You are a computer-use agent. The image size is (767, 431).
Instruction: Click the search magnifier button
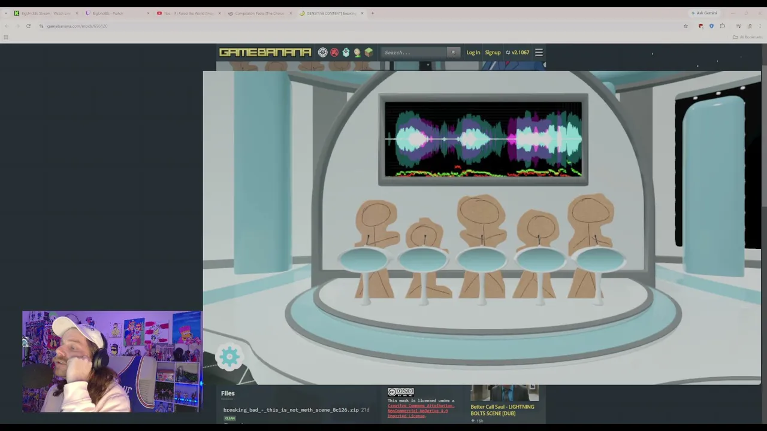tap(453, 53)
